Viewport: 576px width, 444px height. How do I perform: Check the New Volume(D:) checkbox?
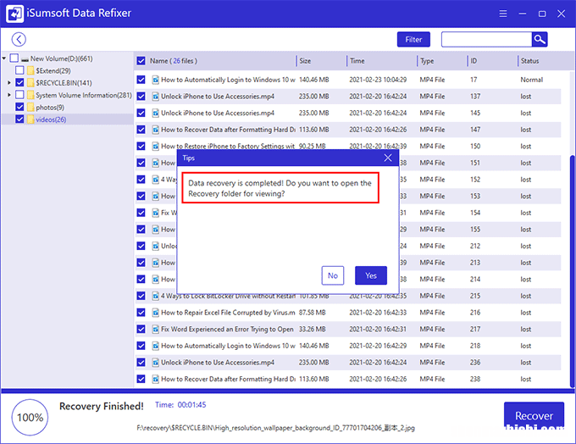14,58
